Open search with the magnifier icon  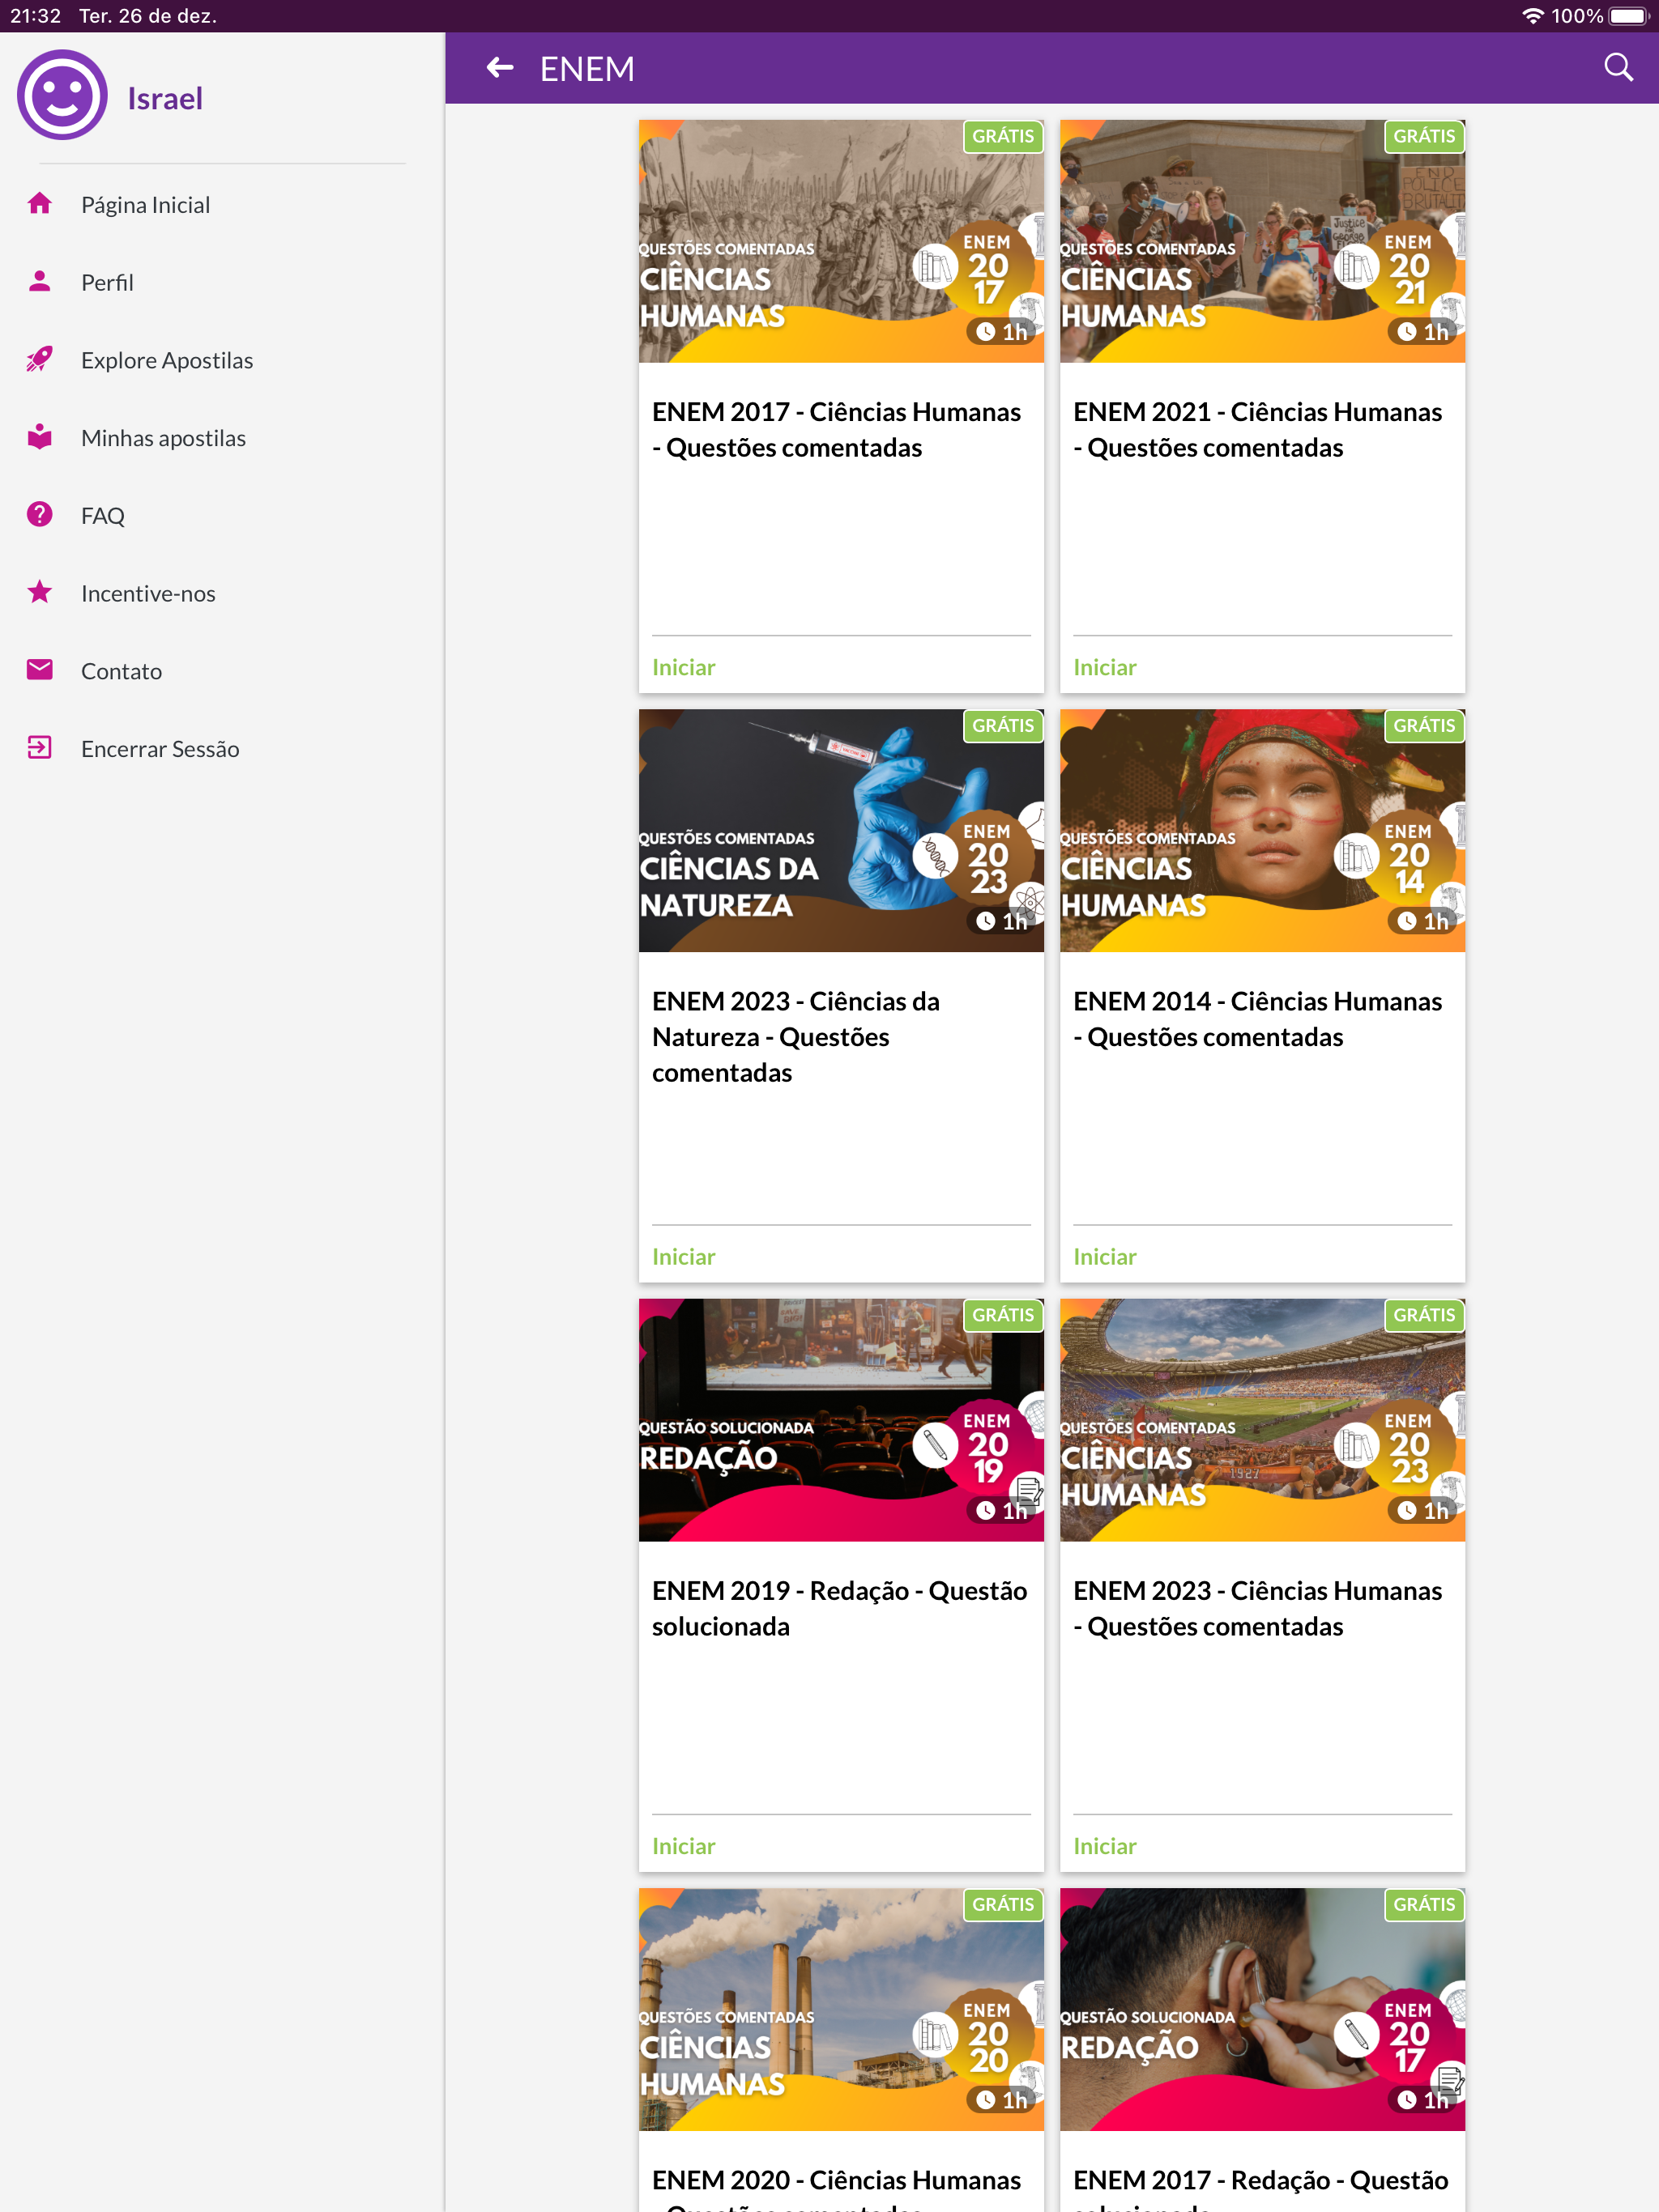1618,68
